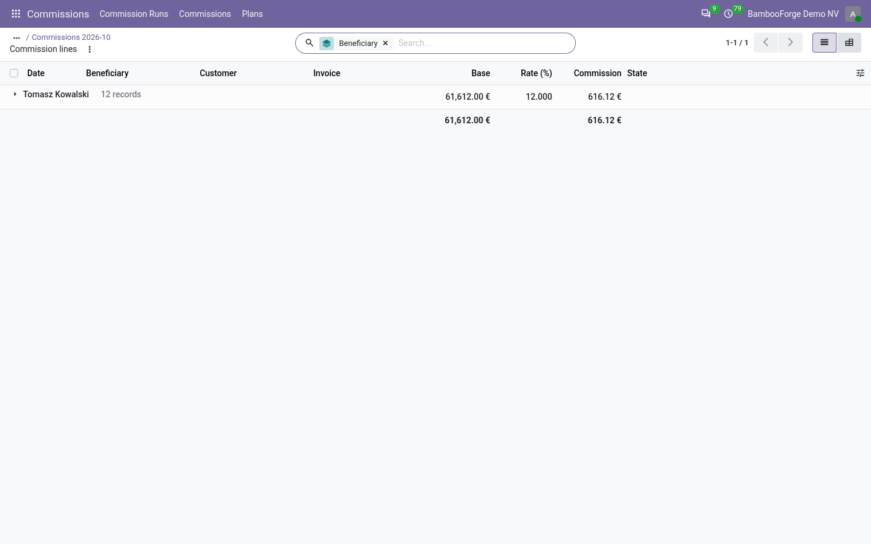Click the Commissions app title
The image size is (871, 544).
[58, 14]
